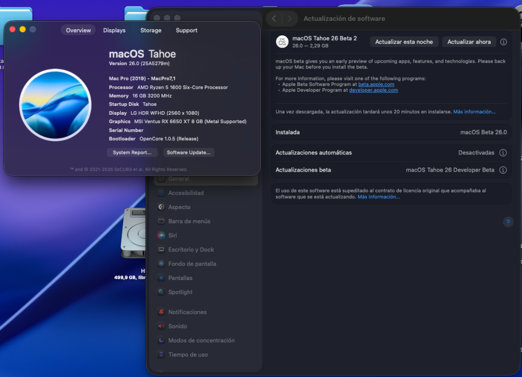This screenshot has height=377, width=522.
Task: Click Bootloader OpenCore 1.0.5 line
Action: click(153, 139)
